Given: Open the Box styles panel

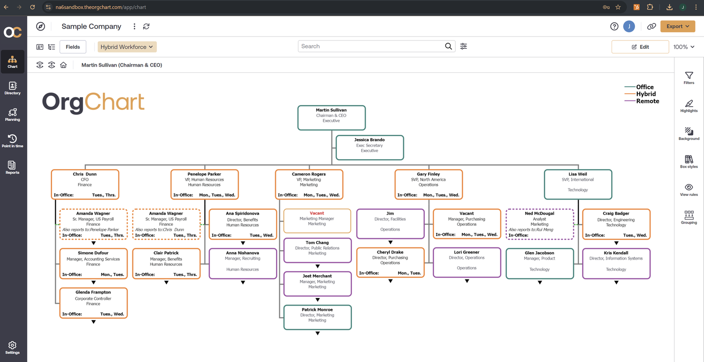Looking at the screenshot, I should click(x=689, y=162).
